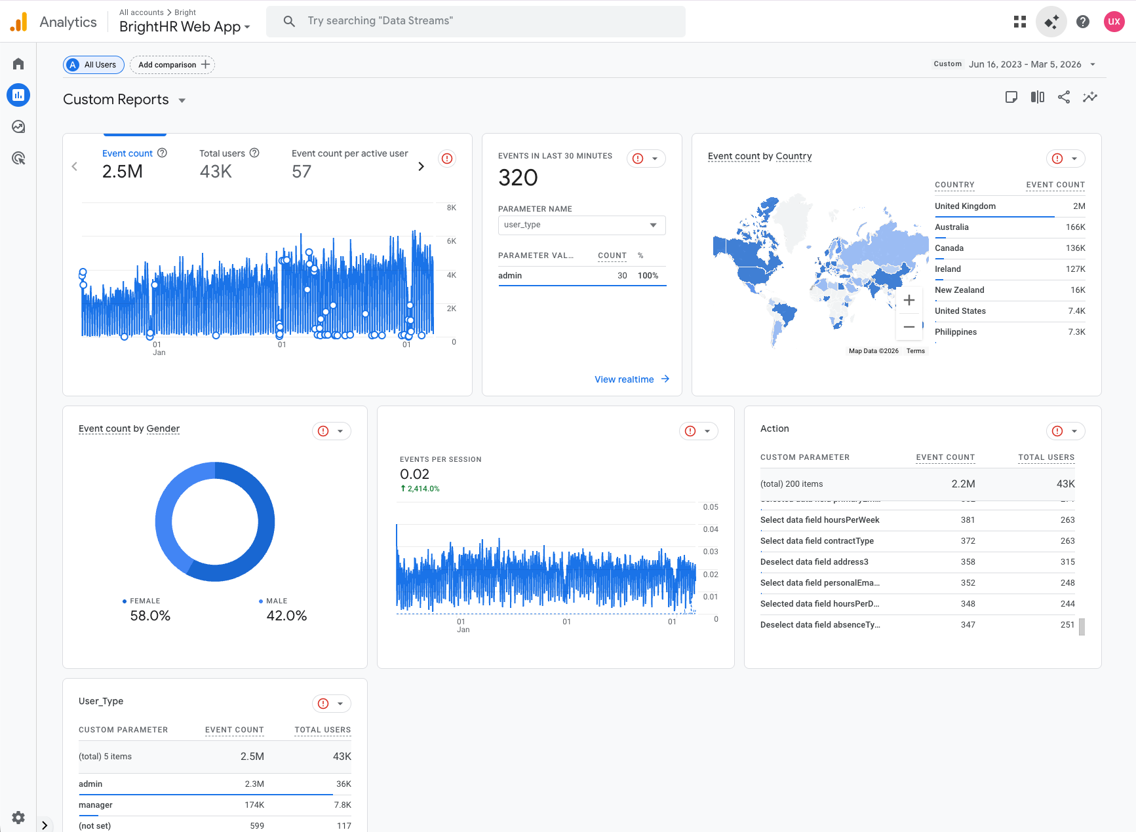Open the Google apps grid icon
The height and width of the screenshot is (832, 1136).
pos(1020,22)
